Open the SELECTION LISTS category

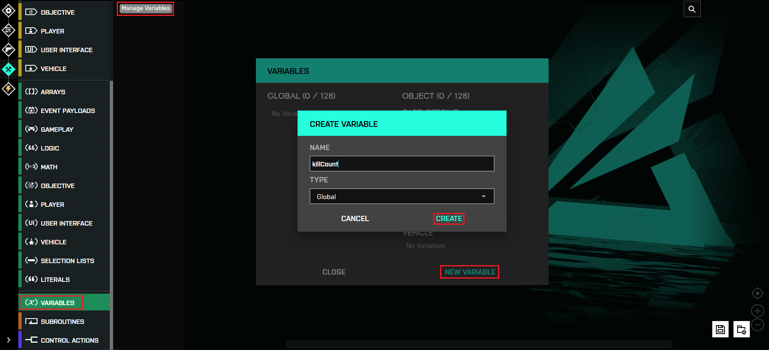coord(64,261)
